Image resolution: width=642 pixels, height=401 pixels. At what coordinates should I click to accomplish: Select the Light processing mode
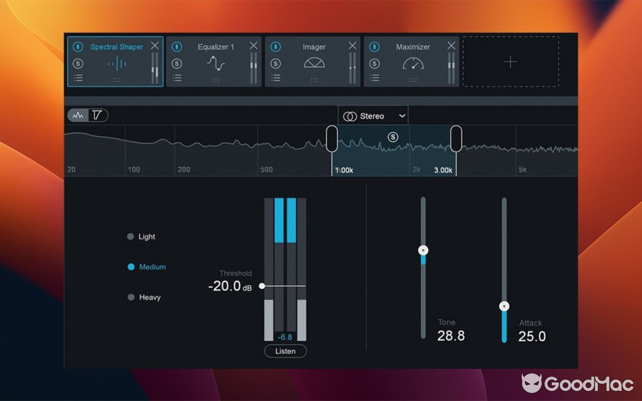pos(131,236)
